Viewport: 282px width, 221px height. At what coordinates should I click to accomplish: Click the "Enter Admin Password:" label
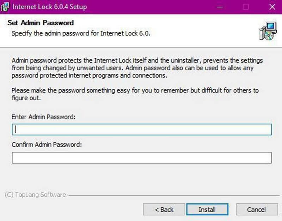click(x=43, y=117)
